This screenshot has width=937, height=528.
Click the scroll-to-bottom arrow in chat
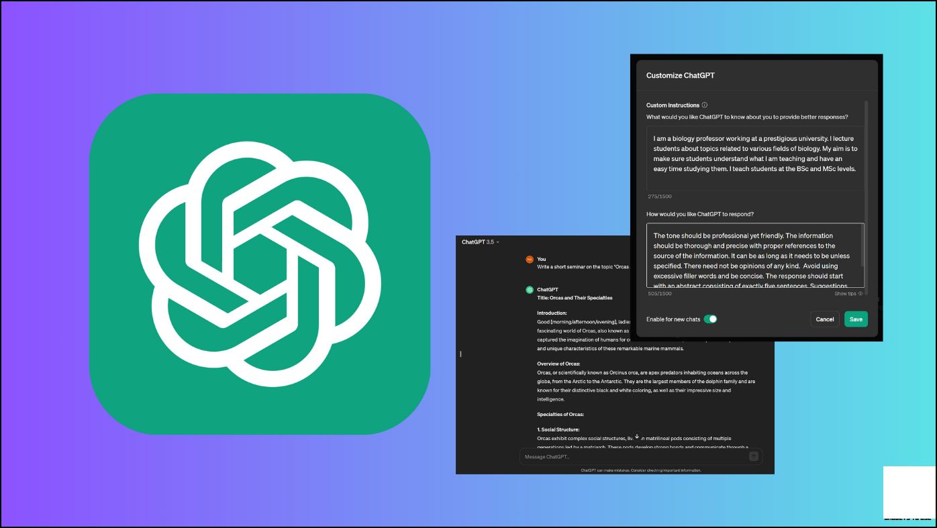(637, 436)
